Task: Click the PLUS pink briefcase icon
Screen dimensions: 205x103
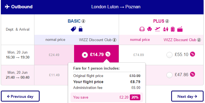Action: click(x=180, y=29)
